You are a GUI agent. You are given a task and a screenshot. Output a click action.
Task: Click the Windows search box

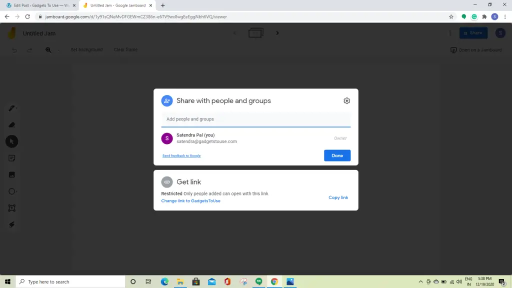(x=70, y=281)
